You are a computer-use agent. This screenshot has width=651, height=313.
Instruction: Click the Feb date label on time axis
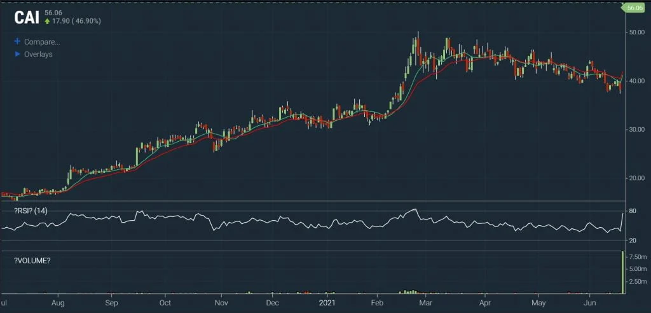378,302
